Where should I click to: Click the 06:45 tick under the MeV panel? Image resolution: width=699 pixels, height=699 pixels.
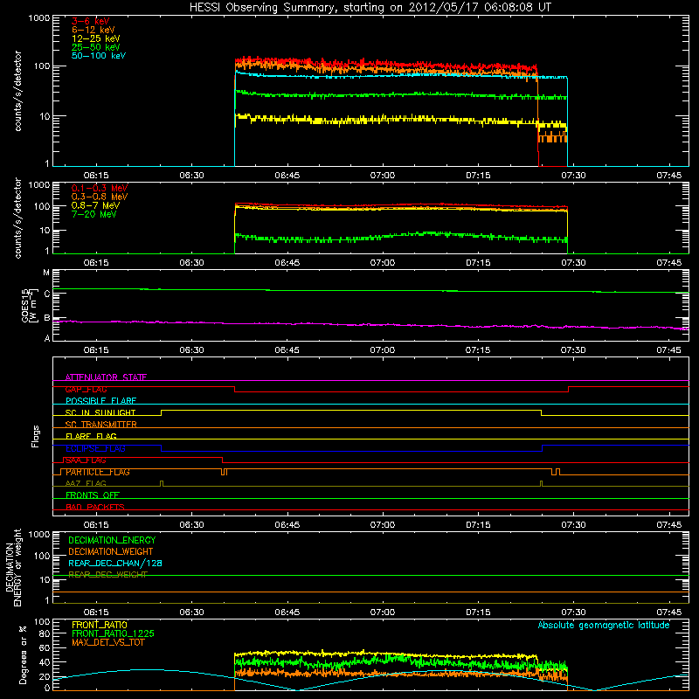(287, 263)
